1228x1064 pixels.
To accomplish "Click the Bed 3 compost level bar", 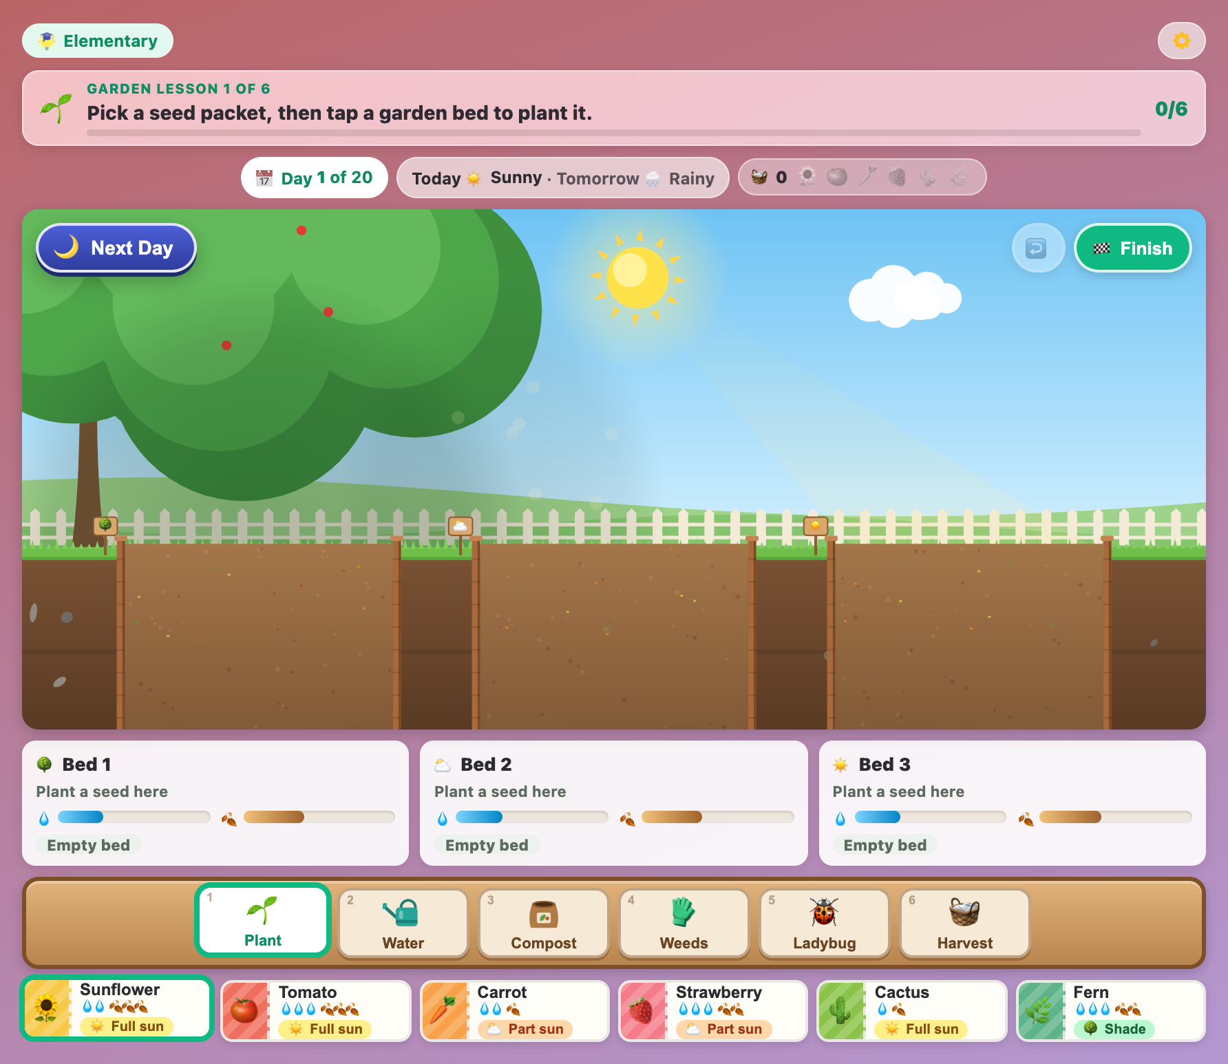I will coord(1115,817).
